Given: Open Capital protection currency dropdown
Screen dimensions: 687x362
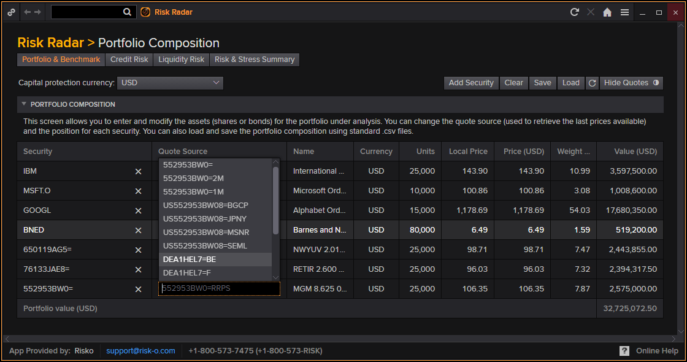Looking at the screenshot, I should 170,83.
